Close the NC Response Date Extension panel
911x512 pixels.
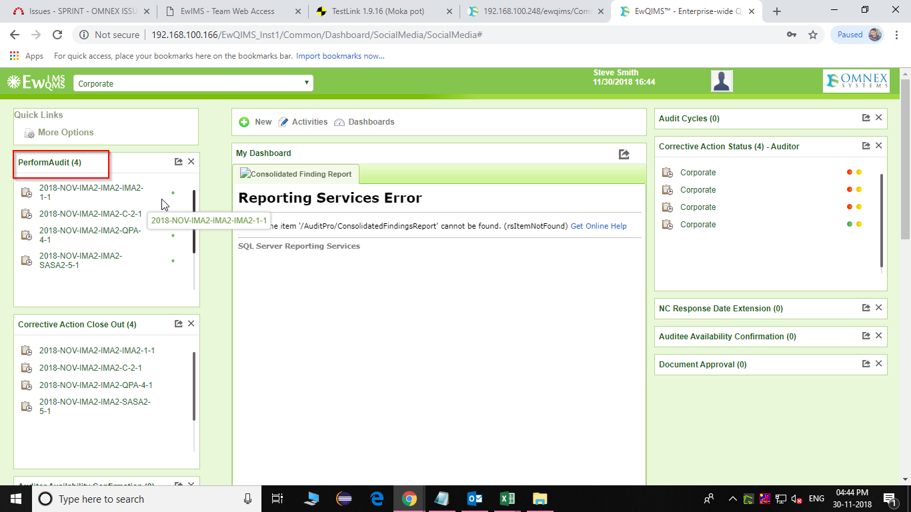coord(879,307)
